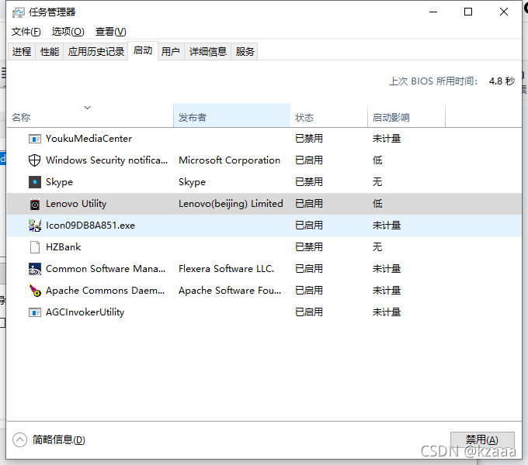Click the sort chevron above 名称 column
528x465 pixels.
tap(87, 108)
